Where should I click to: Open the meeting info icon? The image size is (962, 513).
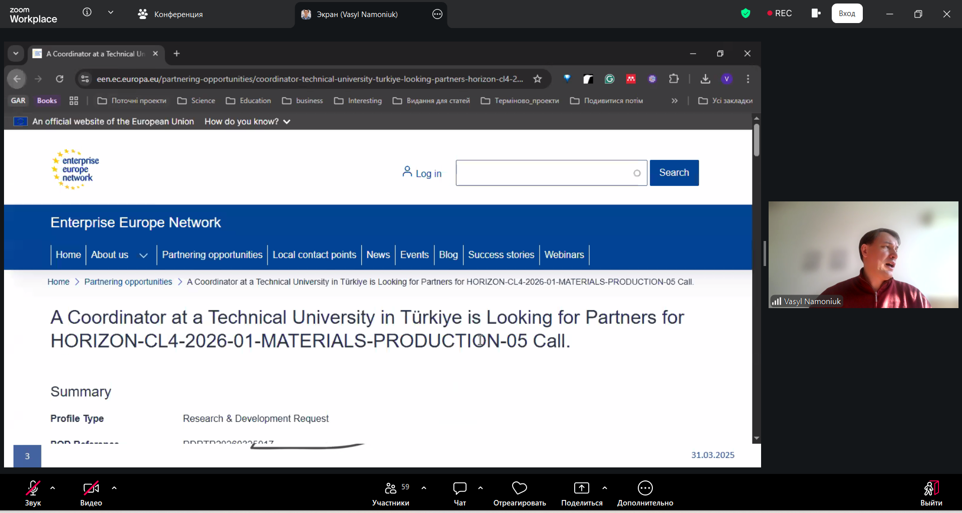87,13
